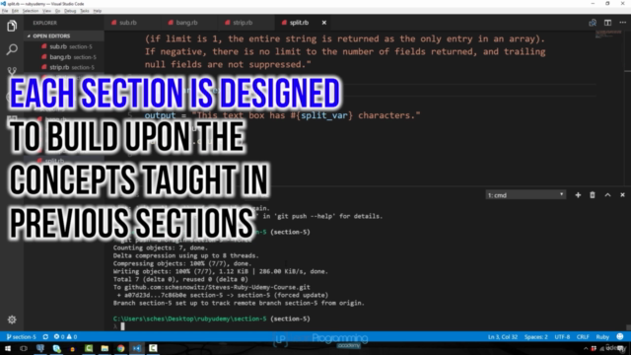Click the Task View taskbar icon
Screen dimensions: 631x355
[24, 348]
